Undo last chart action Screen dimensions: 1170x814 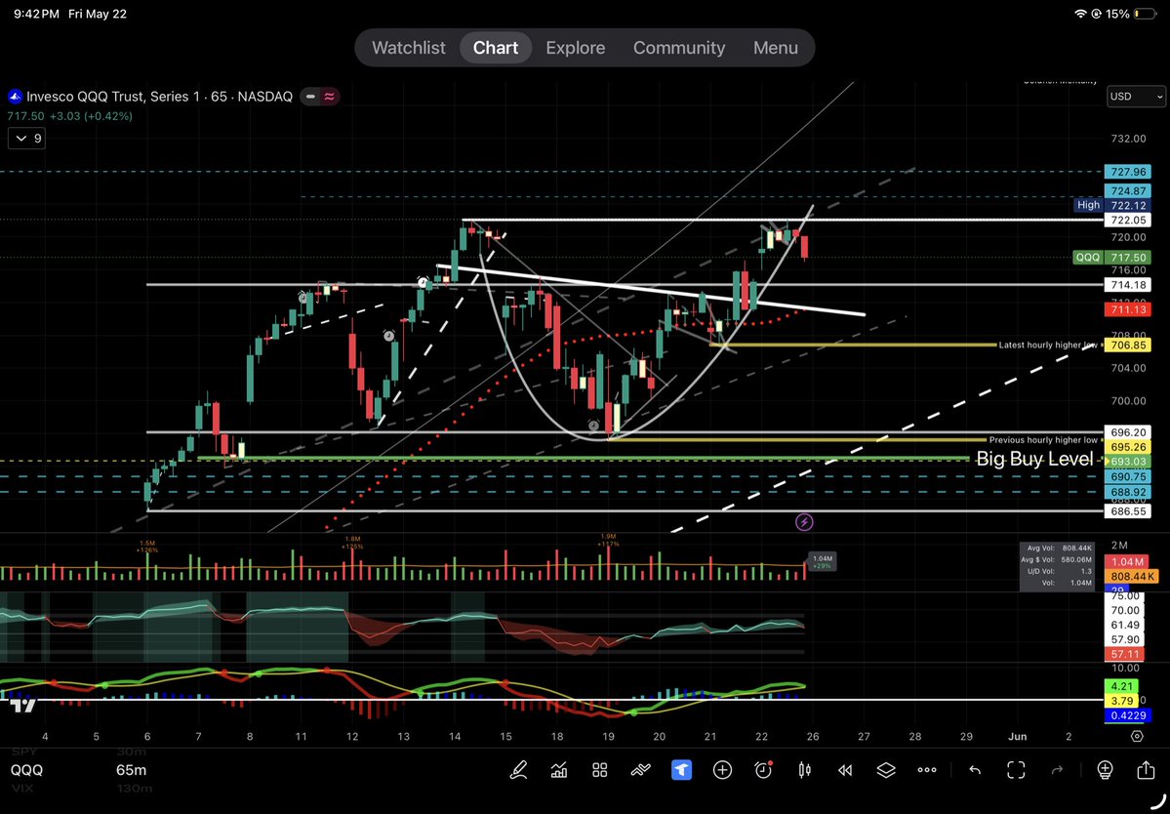(x=975, y=770)
